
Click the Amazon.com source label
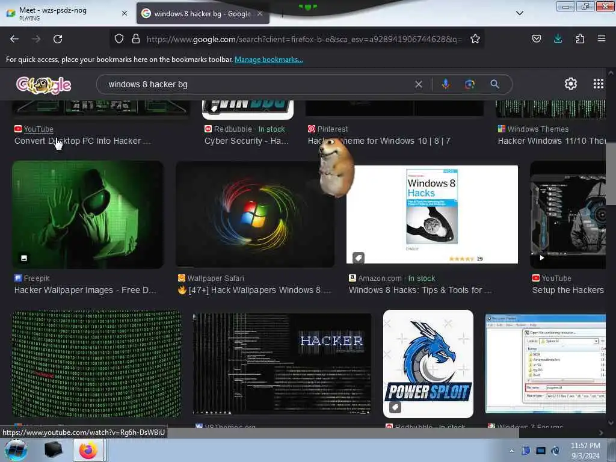tap(380, 278)
